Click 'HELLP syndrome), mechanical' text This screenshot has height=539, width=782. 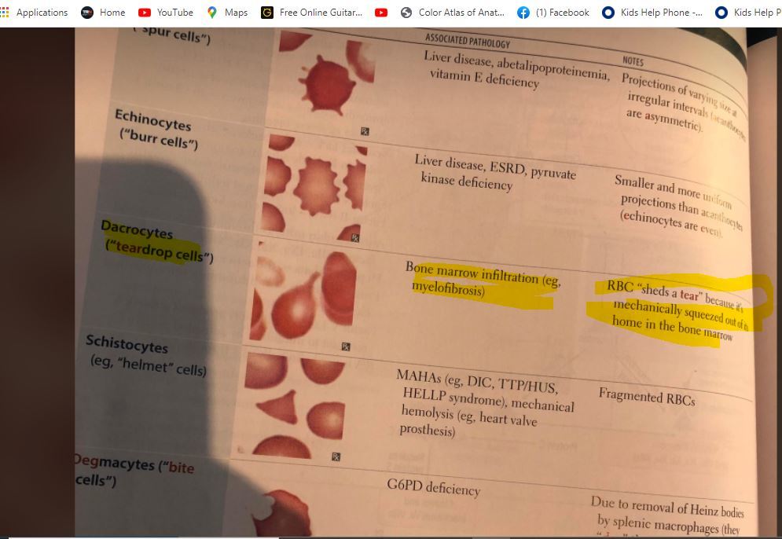(x=489, y=399)
